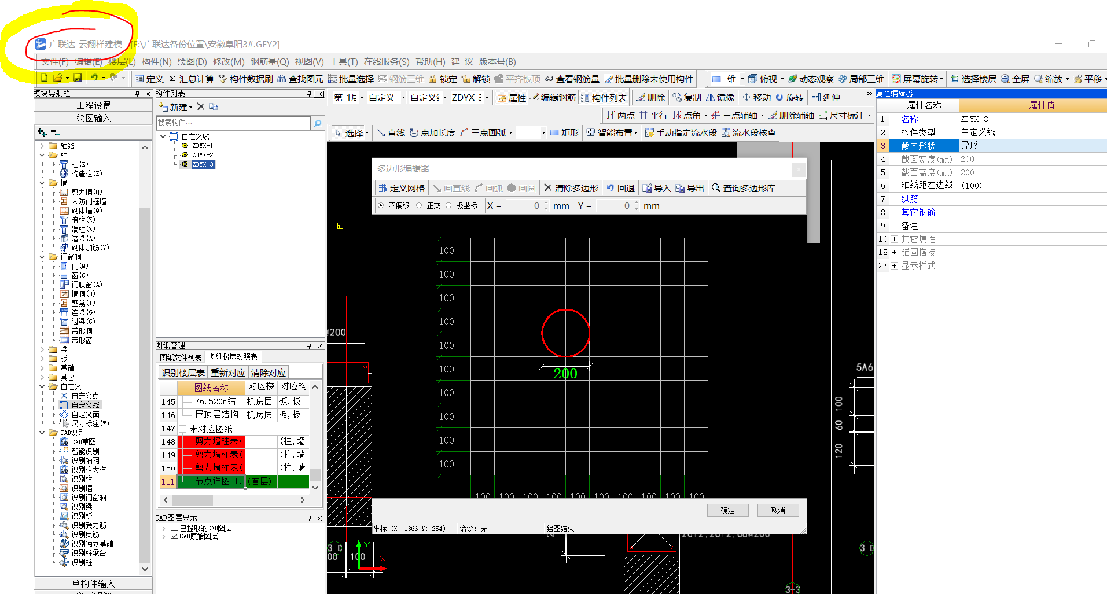Switch to 图纸楼层对照表 tab

coord(233,357)
